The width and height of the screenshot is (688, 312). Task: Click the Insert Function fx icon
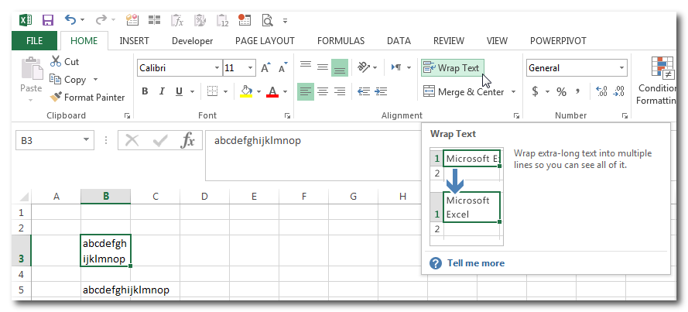pyautogui.click(x=187, y=140)
